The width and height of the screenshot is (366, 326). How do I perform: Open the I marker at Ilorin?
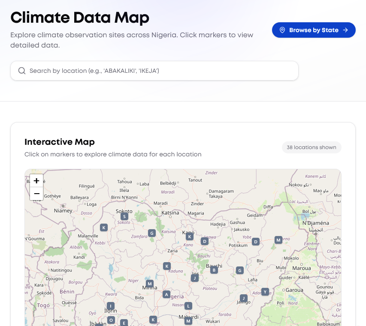(x=111, y=306)
